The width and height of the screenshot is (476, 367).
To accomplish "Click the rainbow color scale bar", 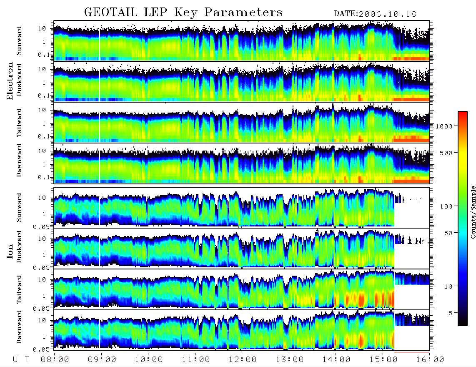I will click(x=462, y=219).
